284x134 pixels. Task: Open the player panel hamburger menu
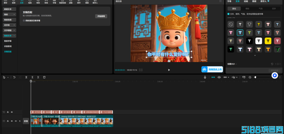click(x=220, y=1)
